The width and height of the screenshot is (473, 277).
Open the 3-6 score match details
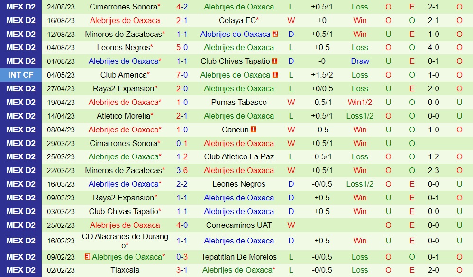(182, 170)
